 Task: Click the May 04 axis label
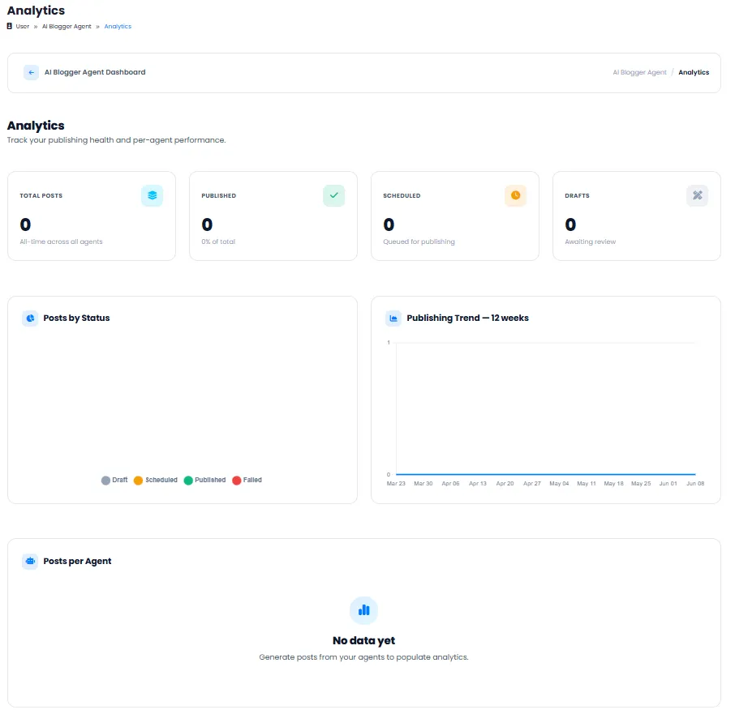click(559, 484)
